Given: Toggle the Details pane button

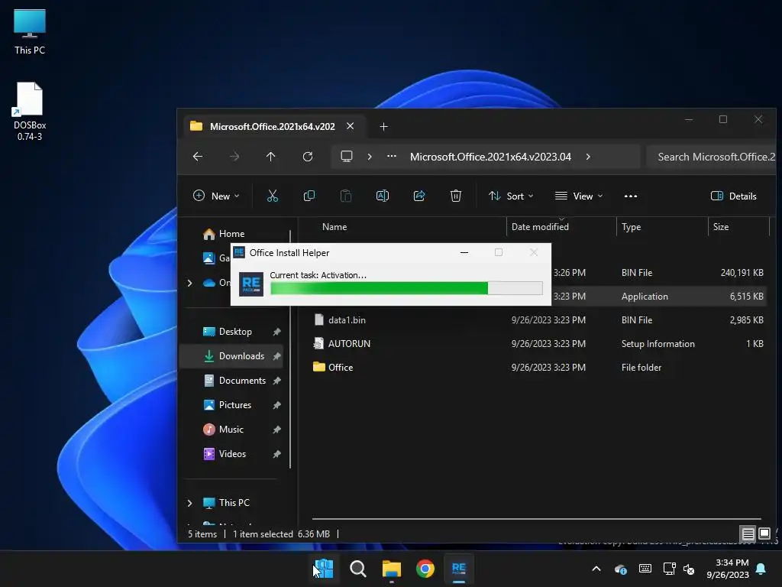Looking at the screenshot, I should point(733,196).
